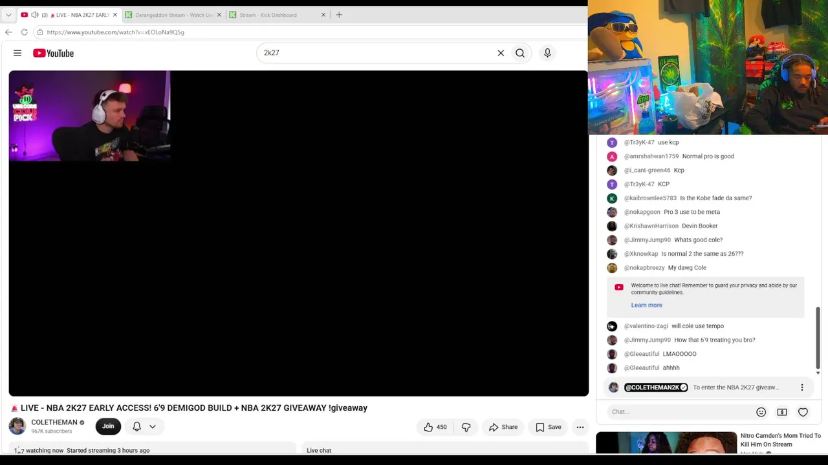Open COLETHEMAN channel avatar
The height and width of the screenshot is (465, 828).
[x=17, y=426]
